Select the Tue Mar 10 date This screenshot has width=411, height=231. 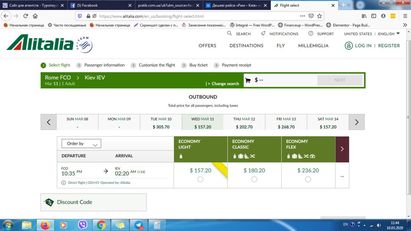(161, 122)
